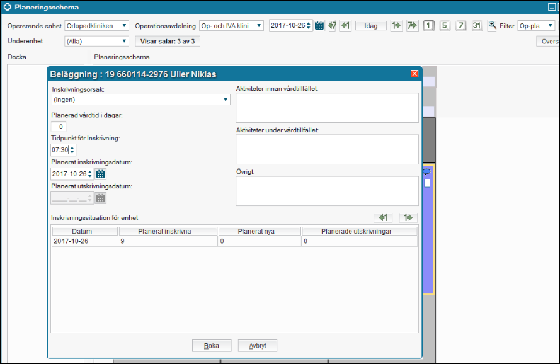Open the toolbar date picker calendar
Screen dimensions: 560x364
click(319, 26)
